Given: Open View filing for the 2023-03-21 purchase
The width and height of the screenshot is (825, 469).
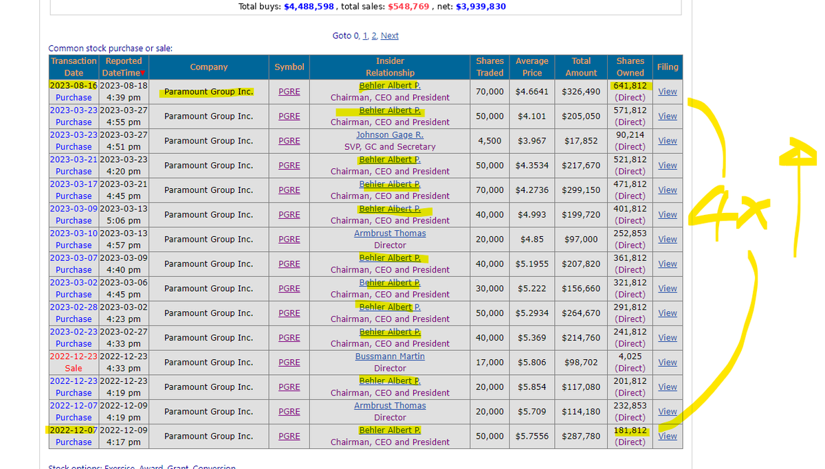Looking at the screenshot, I should tap(668, 165).
